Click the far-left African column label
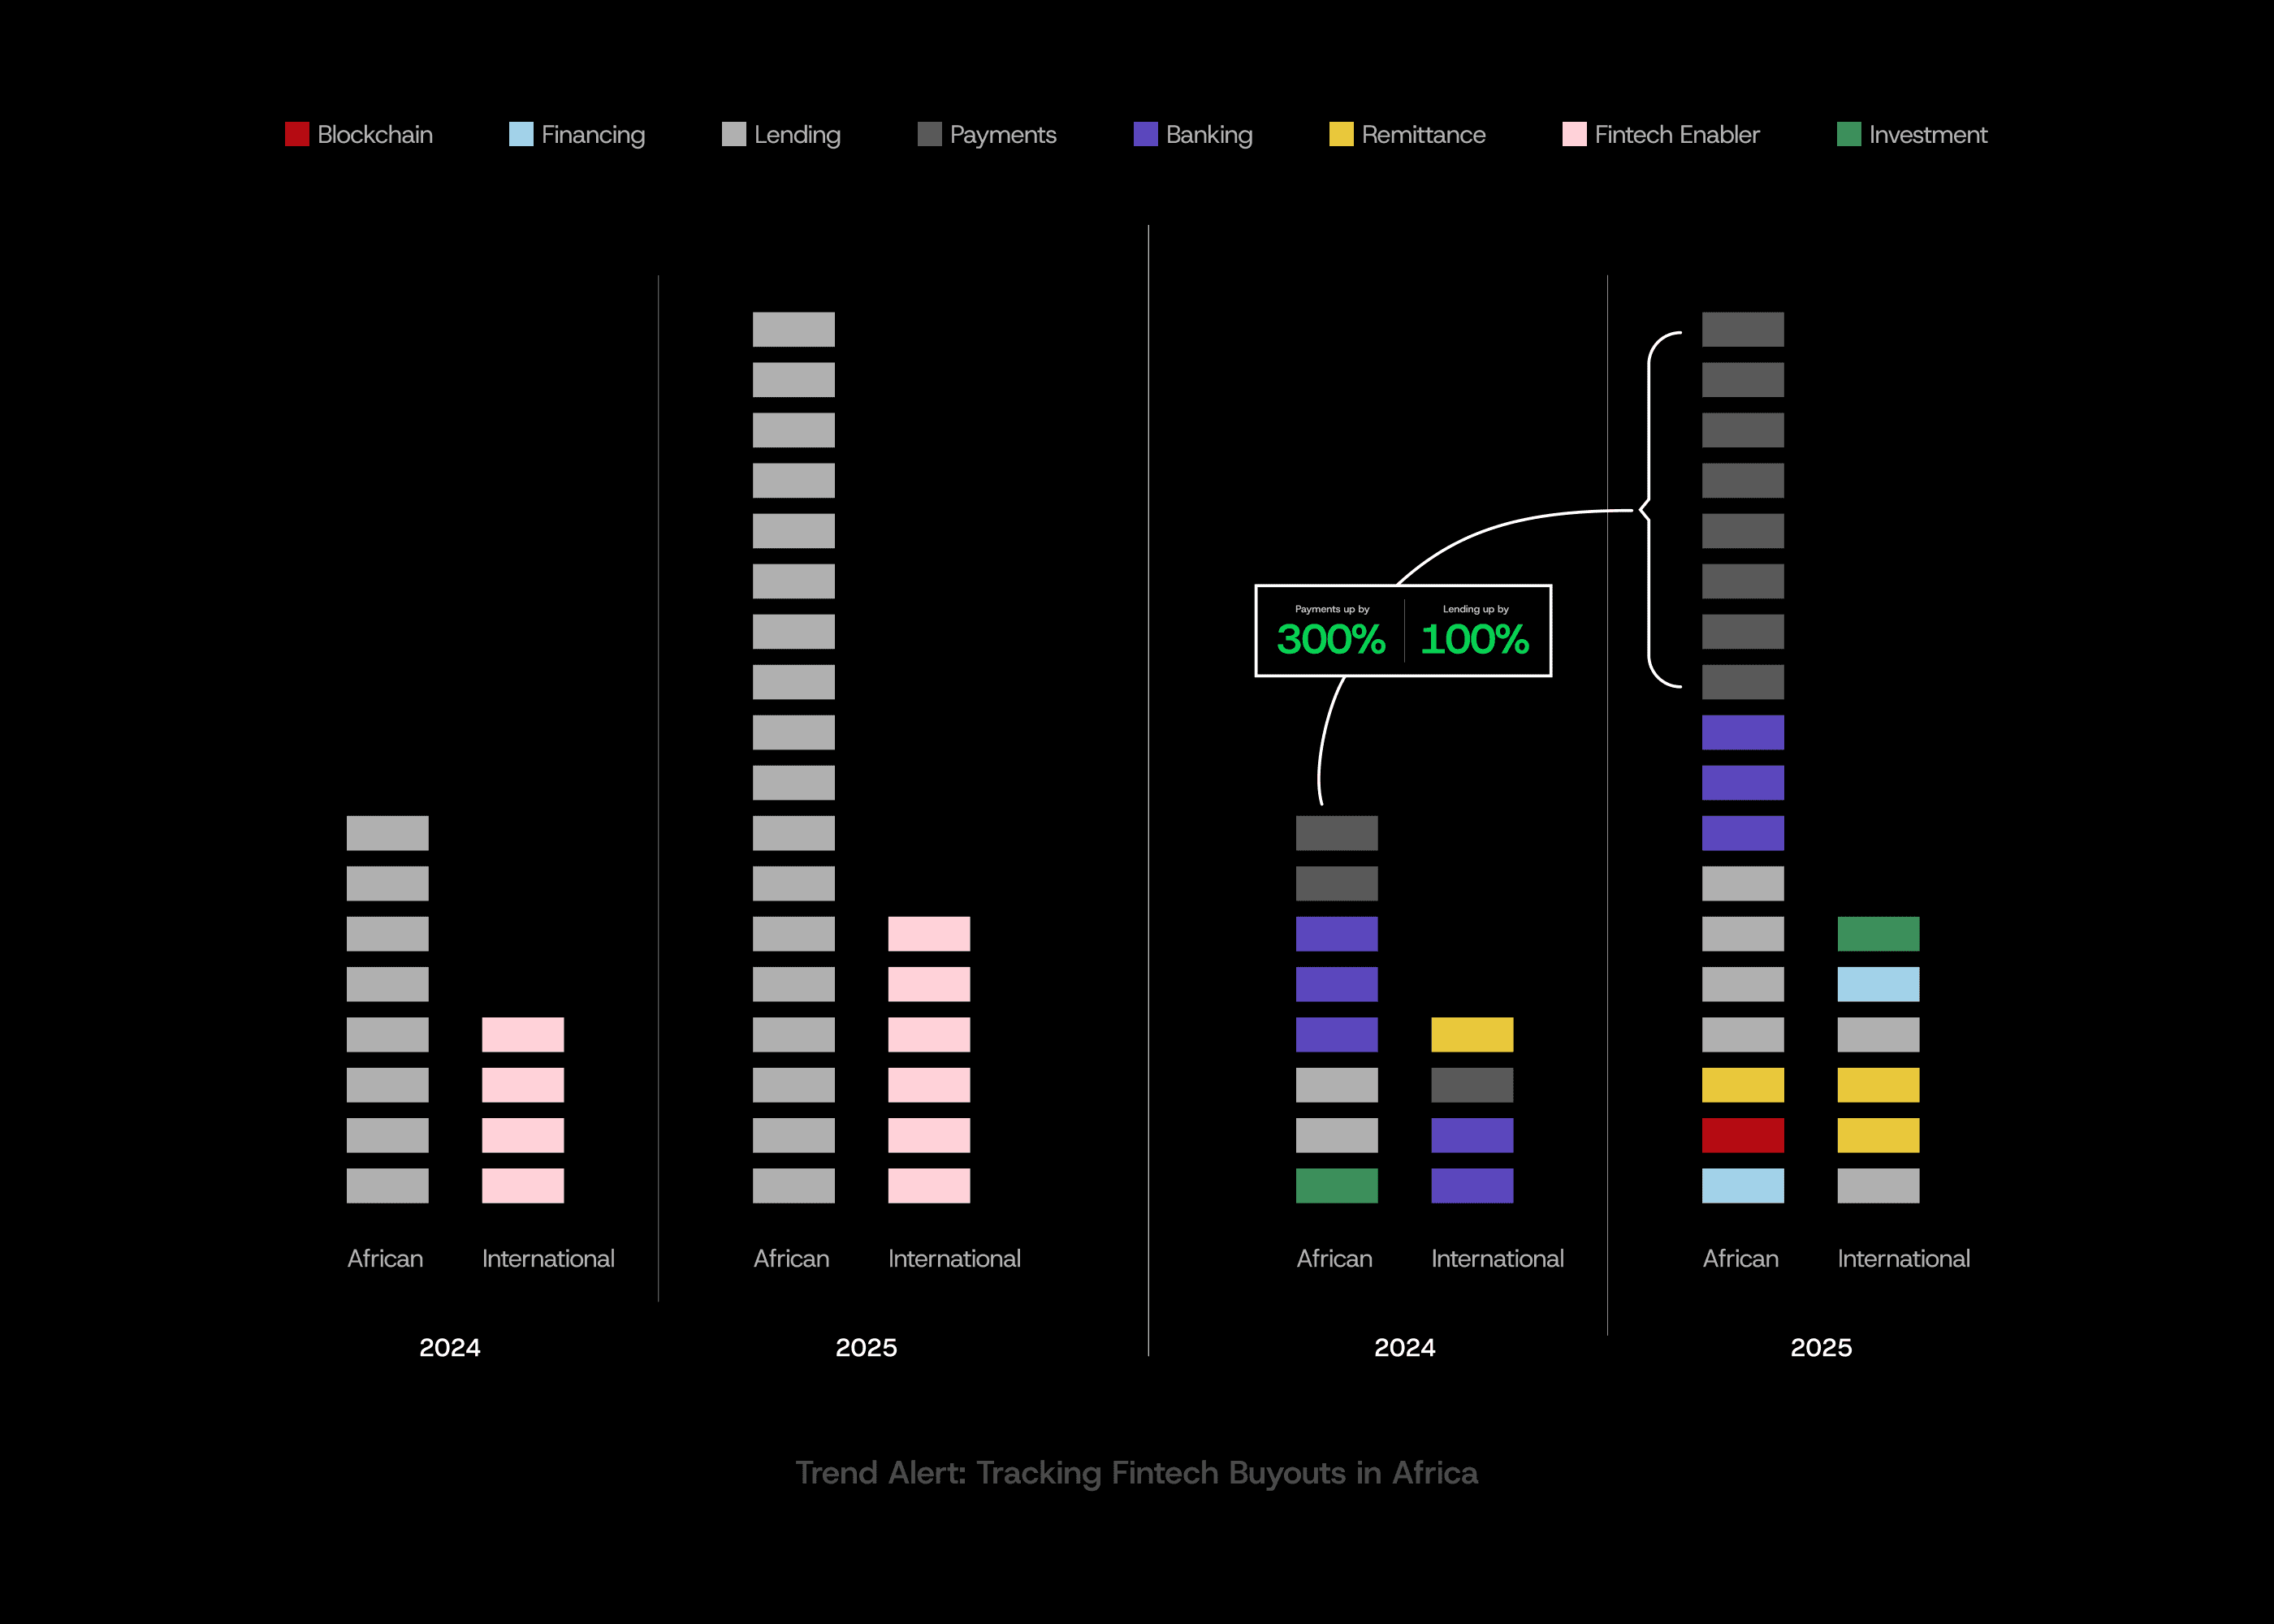Screen dimensions: 2274x1624 click(385, 1258)
